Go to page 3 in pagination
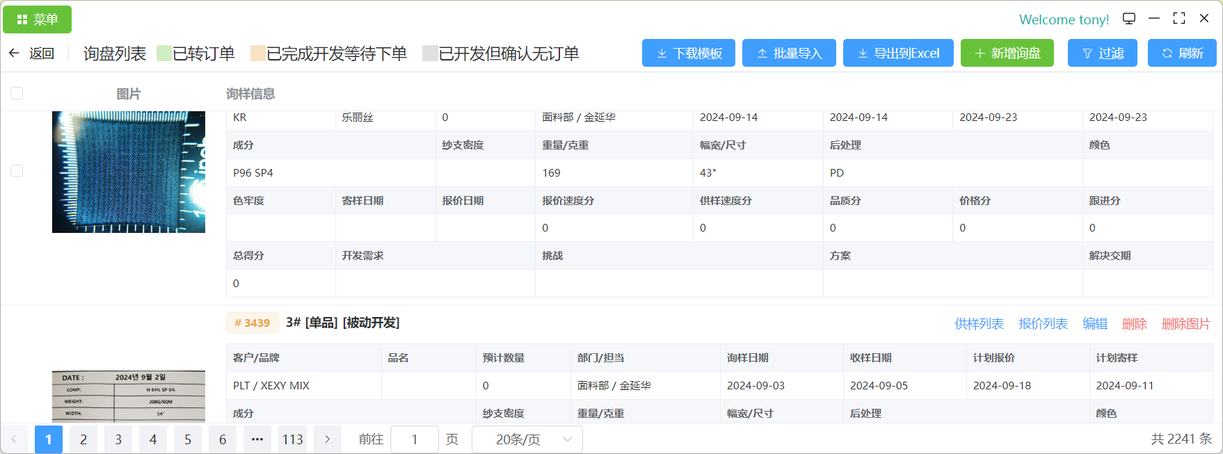 click(118, 439)
